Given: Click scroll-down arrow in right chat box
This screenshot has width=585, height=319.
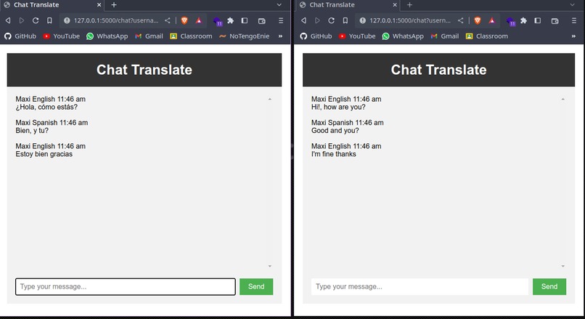Looking at the screenshot, I should 563,266.
